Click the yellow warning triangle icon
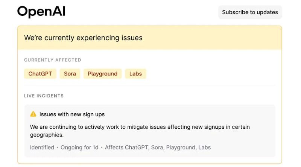Image resolution: width=301 pixels, height=167 pixels. [x=33, y=114]
